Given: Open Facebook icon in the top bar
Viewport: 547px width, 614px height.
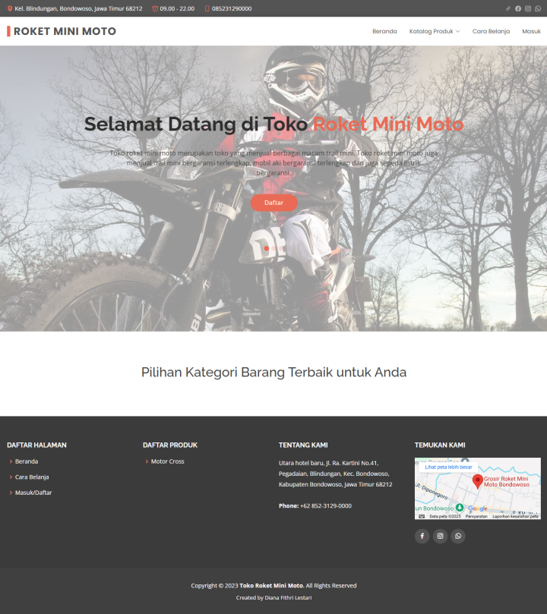Looking at the screenshot, I should [518, 8].
